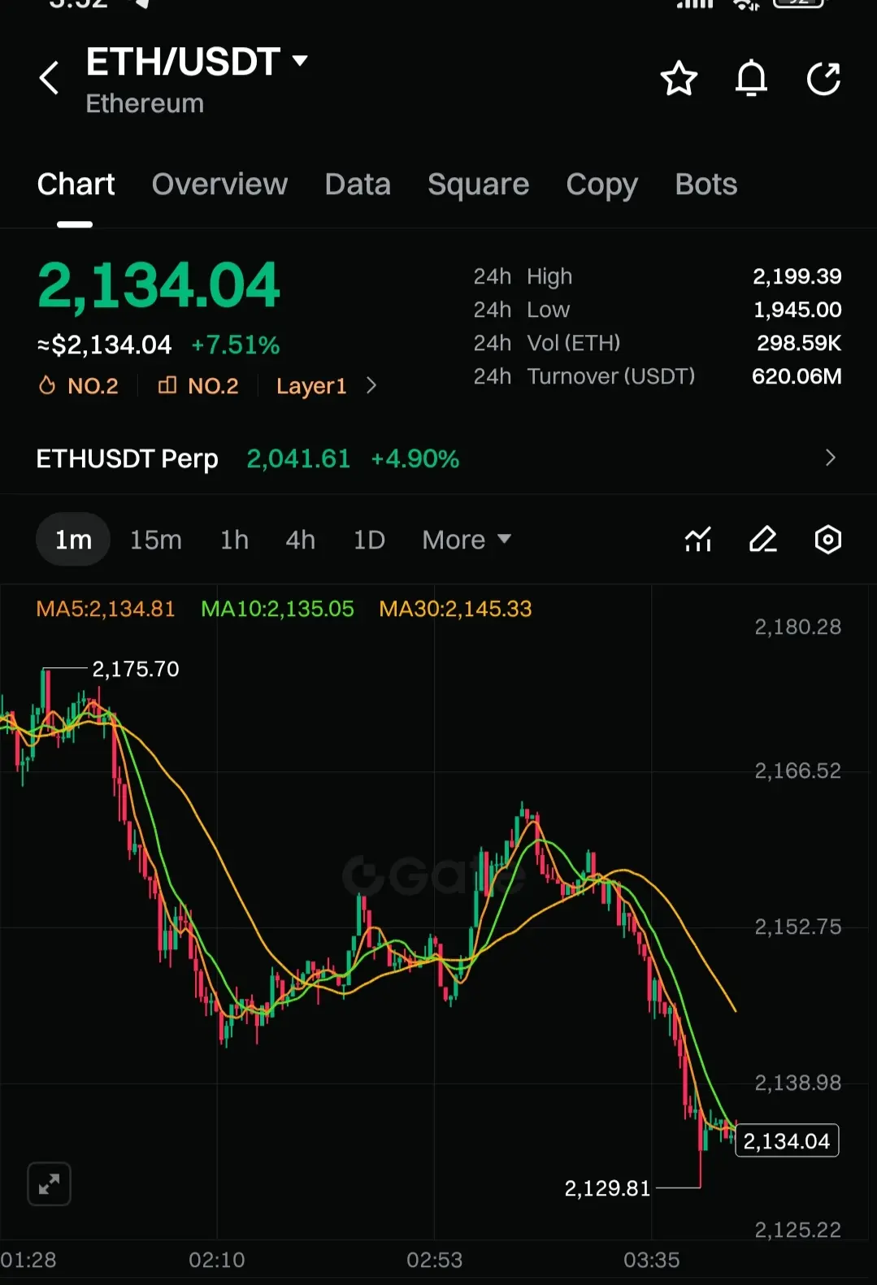Expand the chart to fullscreen

coord(50,1184)
